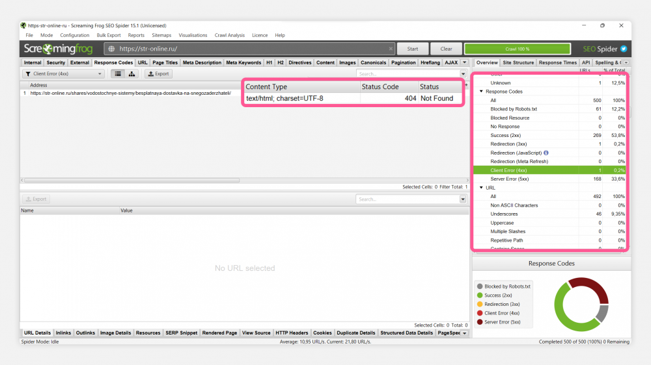The width and height of the screenshot is (651, 365).
Task: Open the Client Error (4xx) filter dropdown
Action: pyautogui.click(x=63, y=74)
